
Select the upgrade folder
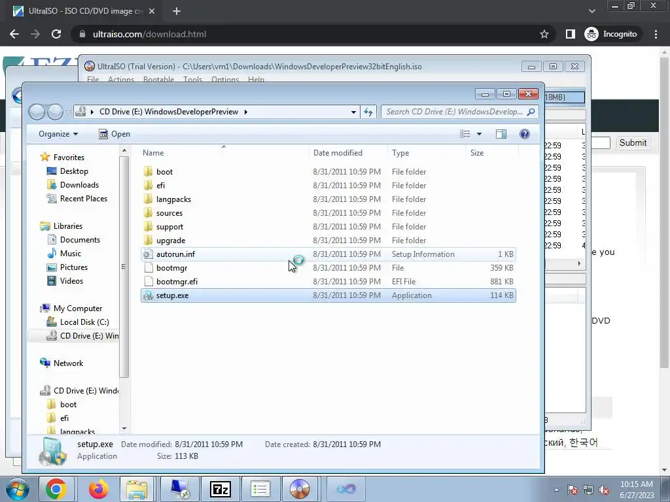(328, 240)
